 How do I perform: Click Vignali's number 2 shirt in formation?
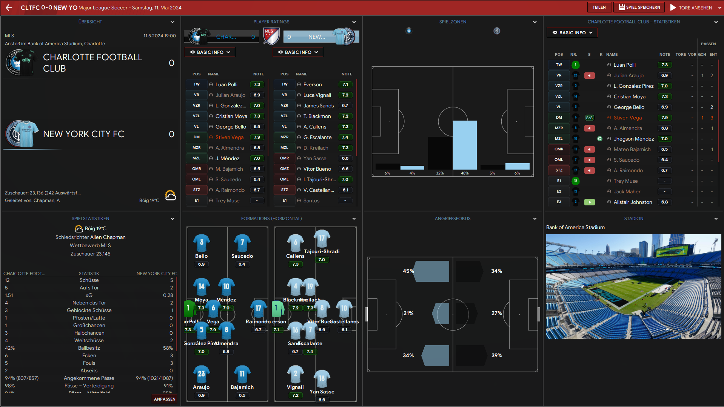coord(295,374)
